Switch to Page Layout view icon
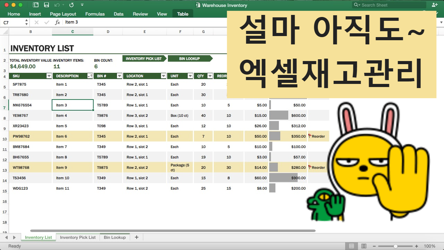 364,246
